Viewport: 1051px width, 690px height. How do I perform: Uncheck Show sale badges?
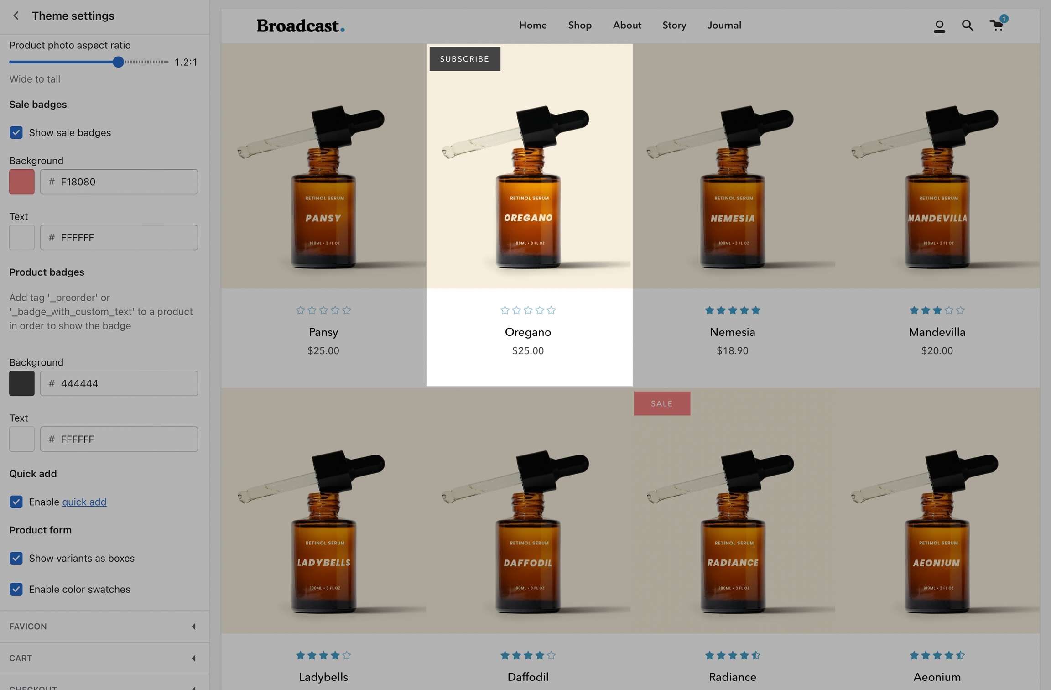16,133
